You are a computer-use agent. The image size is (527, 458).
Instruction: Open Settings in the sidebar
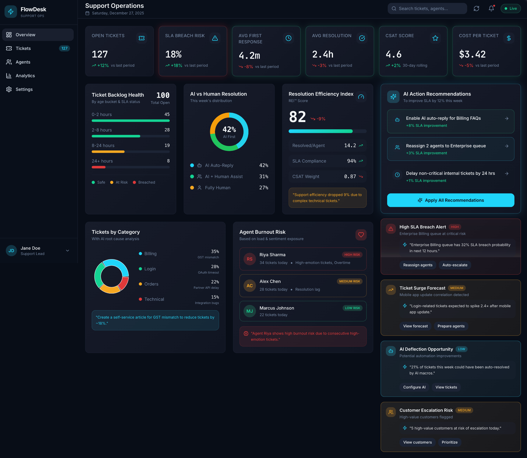[x=38, y=89]
